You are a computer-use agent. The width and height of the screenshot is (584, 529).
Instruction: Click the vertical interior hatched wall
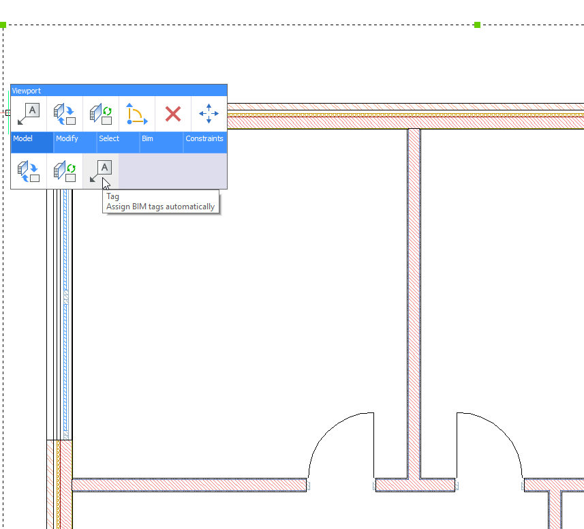tap(414, 300)
